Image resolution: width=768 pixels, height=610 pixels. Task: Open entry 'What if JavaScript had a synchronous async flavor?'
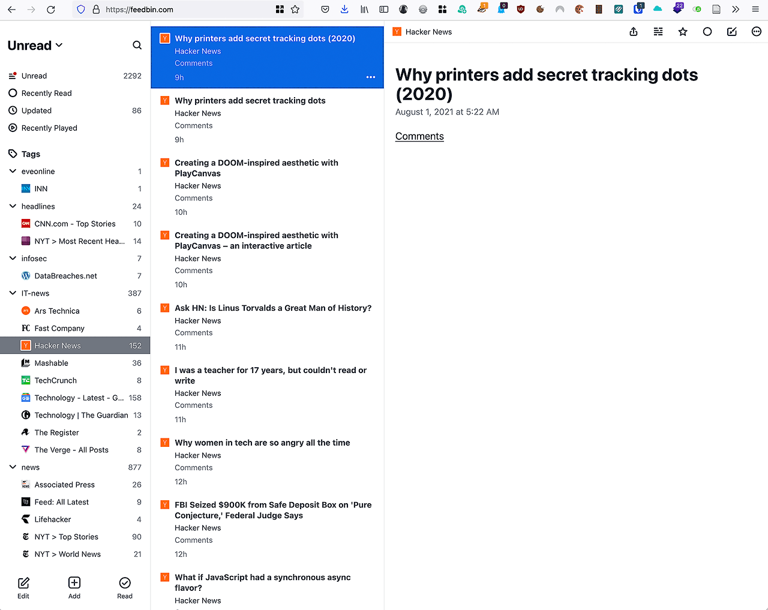coord(267,588)
